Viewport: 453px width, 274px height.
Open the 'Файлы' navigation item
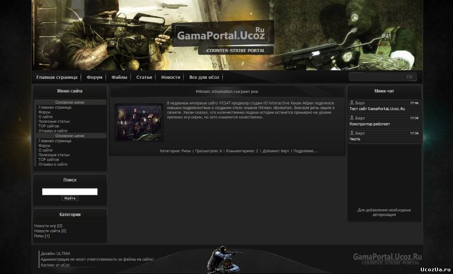119,77
